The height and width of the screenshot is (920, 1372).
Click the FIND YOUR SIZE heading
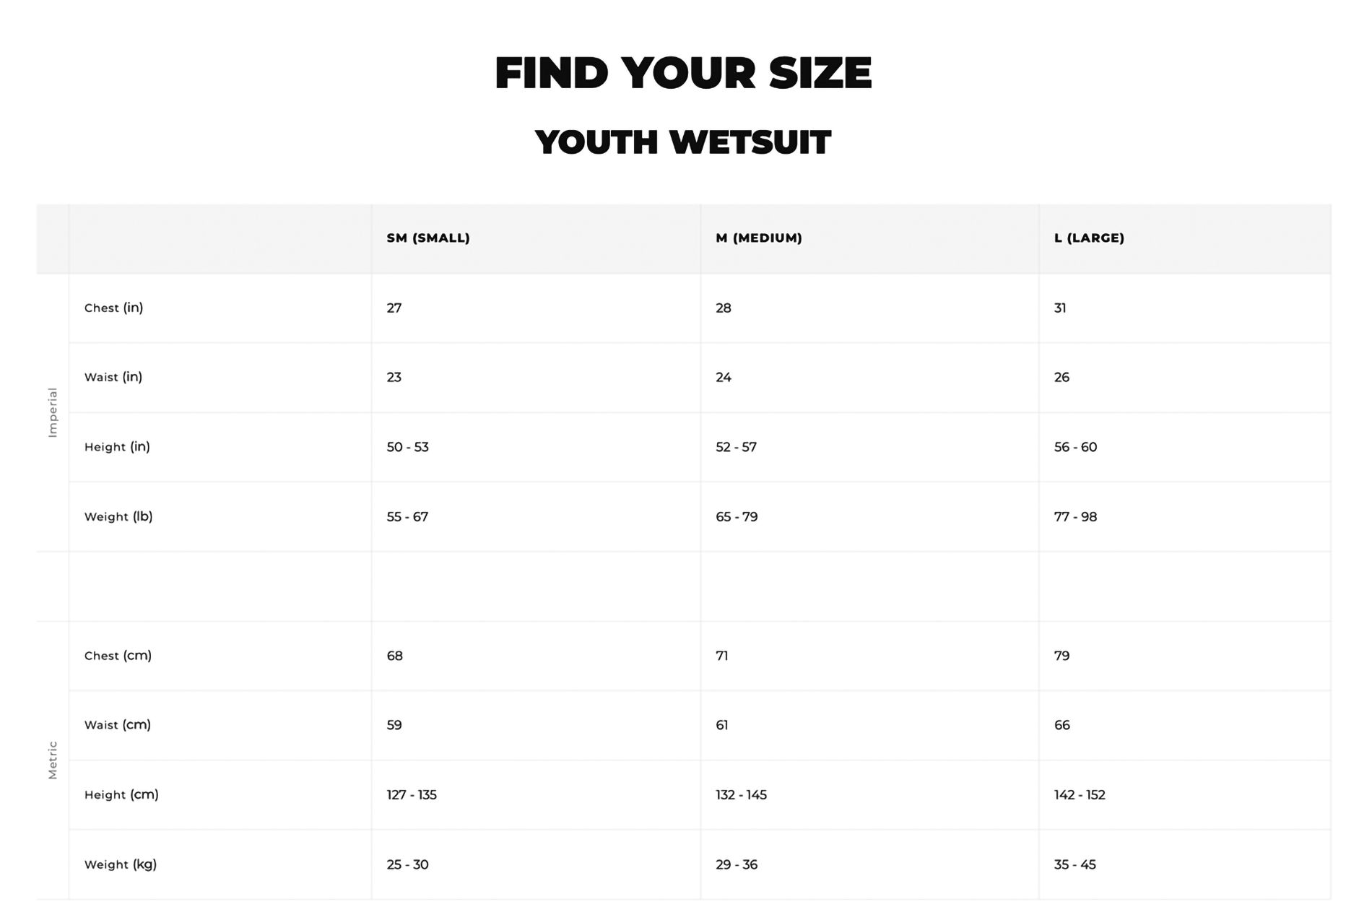pyautogui.click(x=683, y=73)
